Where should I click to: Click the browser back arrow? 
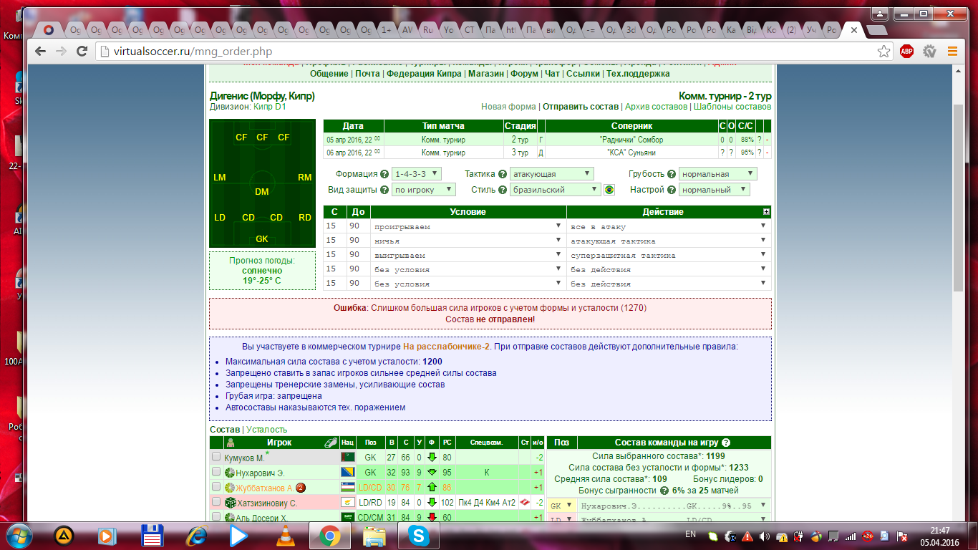tap(40, 52)
